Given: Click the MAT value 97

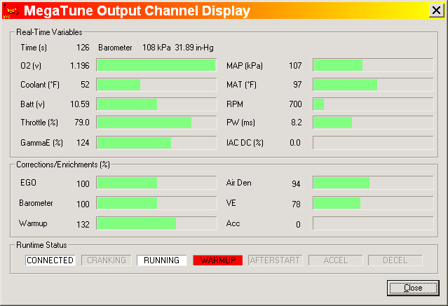Looking at the screenshot, I should pyautogui.click(x=297, y=85).
